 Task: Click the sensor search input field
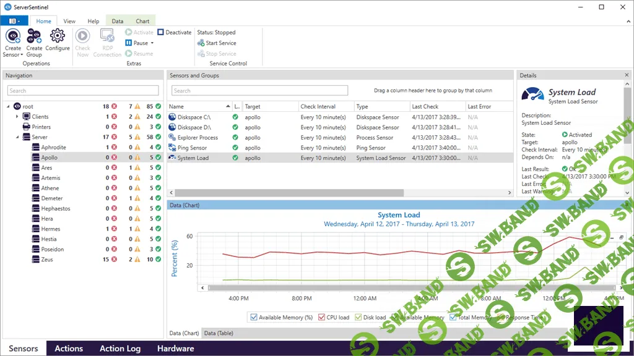pyautogui.click(x=260, y=90)
